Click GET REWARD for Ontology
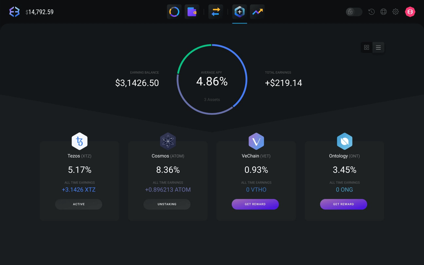Image resolution: width=424 pixels, height=265 pixels. point(344,204)
